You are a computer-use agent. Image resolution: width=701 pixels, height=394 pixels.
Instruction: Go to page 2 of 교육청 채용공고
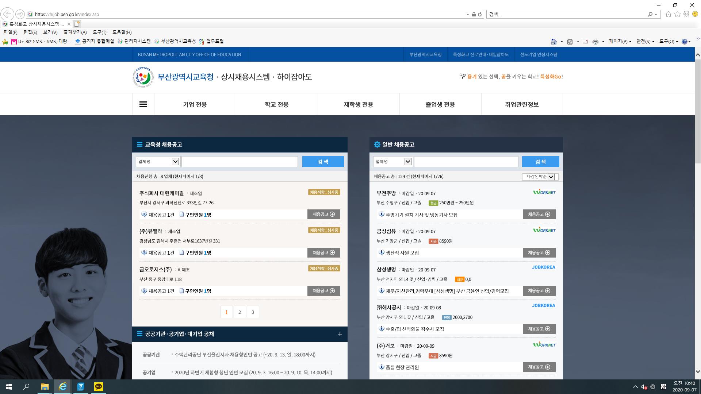(x=240, y=312)
